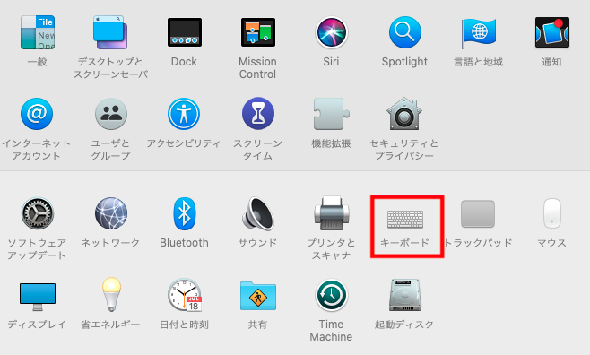Open the 一般 (General) preferences
Image resolution: width=590 pixels, height=355 pixels.
[38, 32]
